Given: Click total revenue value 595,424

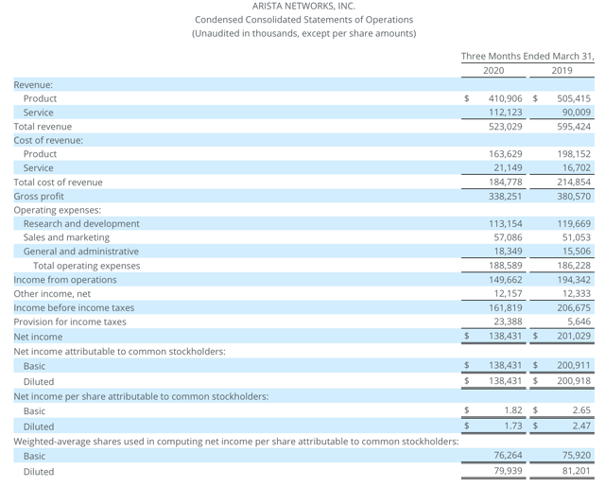Looking at the screenshot, I should [x=574, y=127].
